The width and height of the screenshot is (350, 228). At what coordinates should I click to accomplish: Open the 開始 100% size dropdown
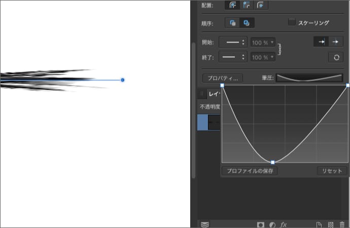[x=263, y=42]
